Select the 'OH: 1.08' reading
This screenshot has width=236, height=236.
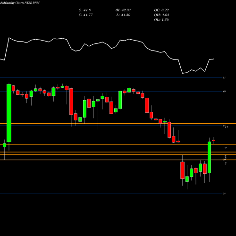161,15
